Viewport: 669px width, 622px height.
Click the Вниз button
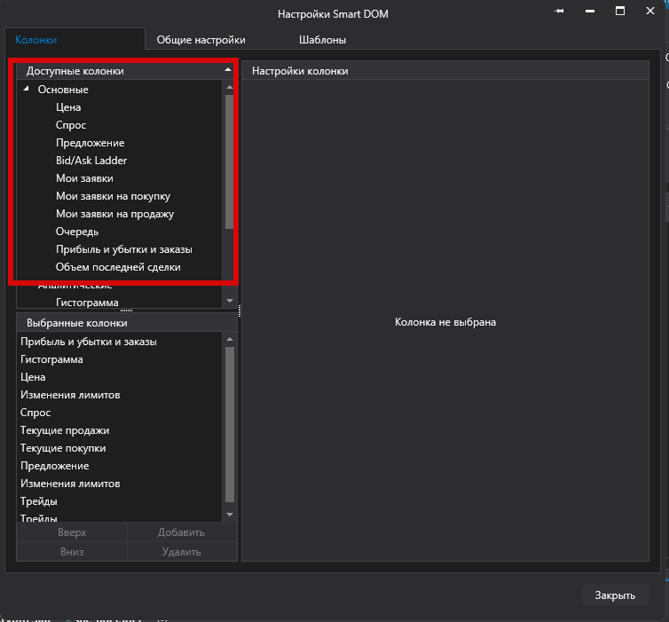coord(72,552)
